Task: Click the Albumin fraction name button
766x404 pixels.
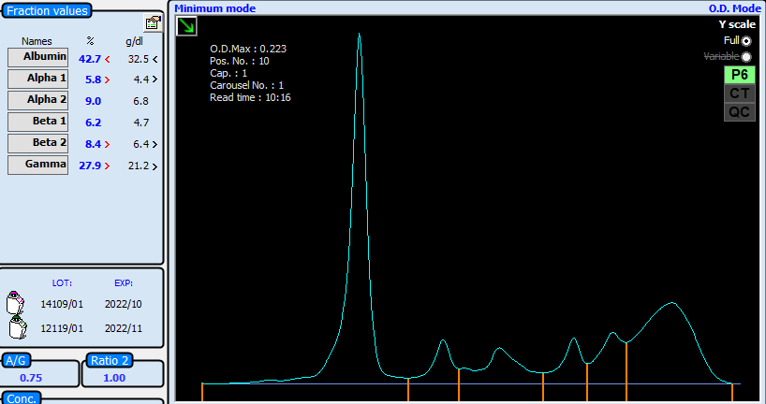Action: (37, 58)
